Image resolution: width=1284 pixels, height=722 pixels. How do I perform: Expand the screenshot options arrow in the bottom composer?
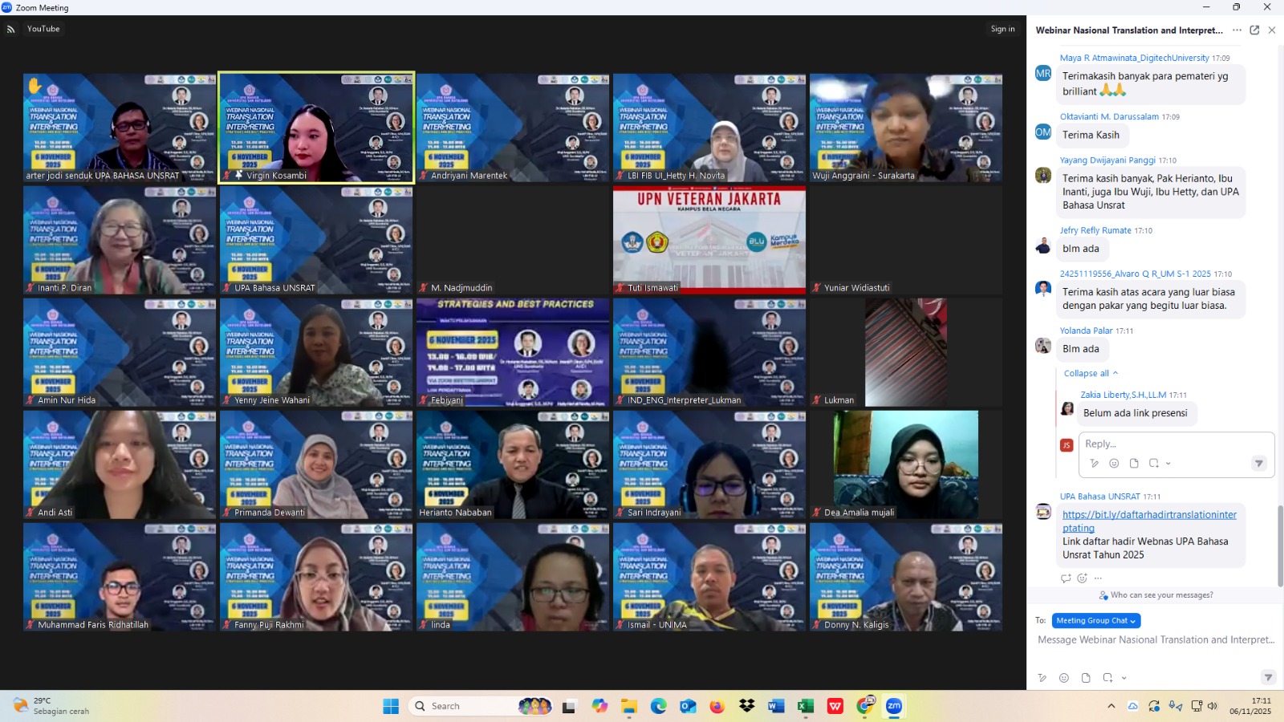[1123, 678]
